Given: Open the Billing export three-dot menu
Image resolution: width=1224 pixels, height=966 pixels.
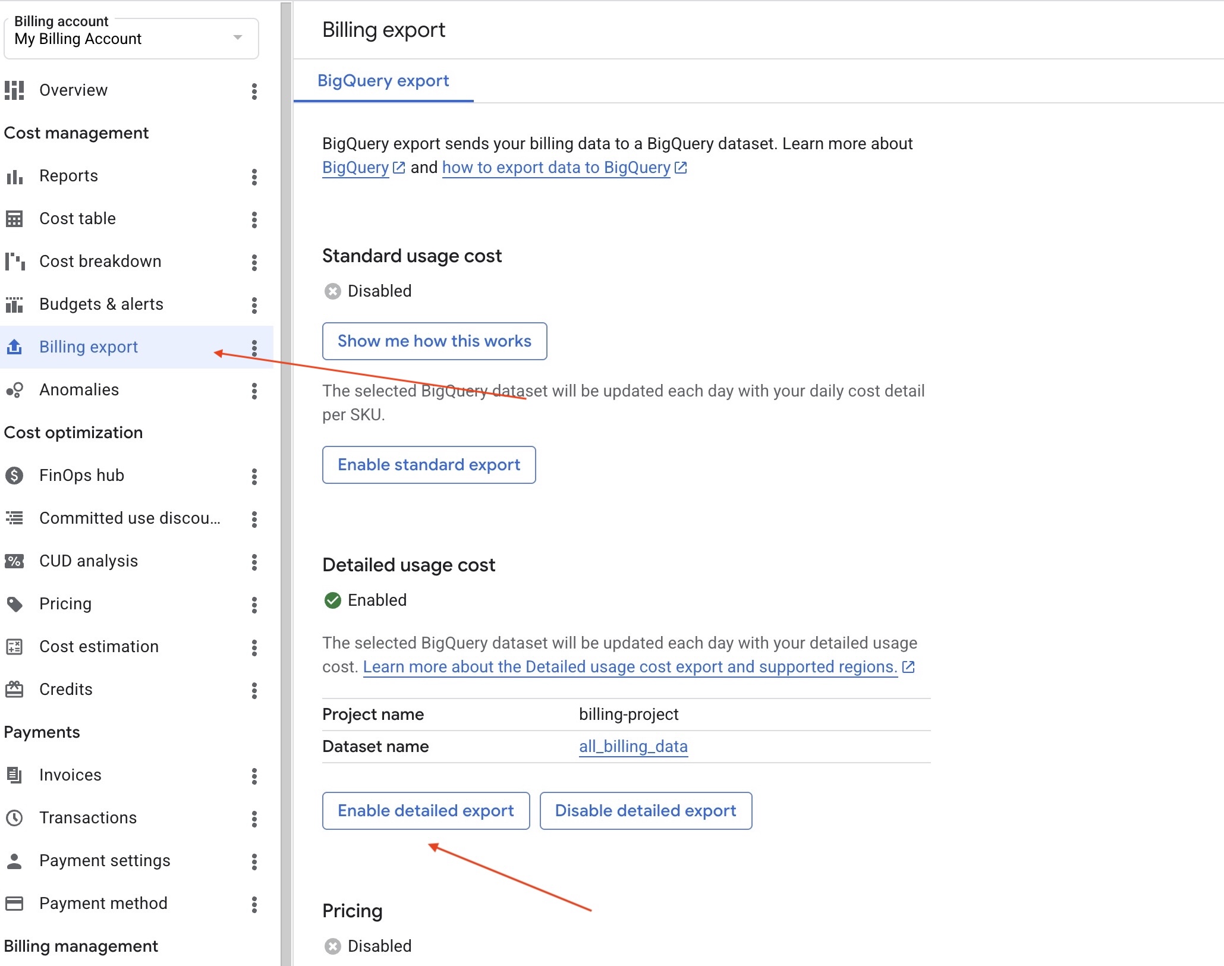Looking at the screenshot, I should click(254, 348).
